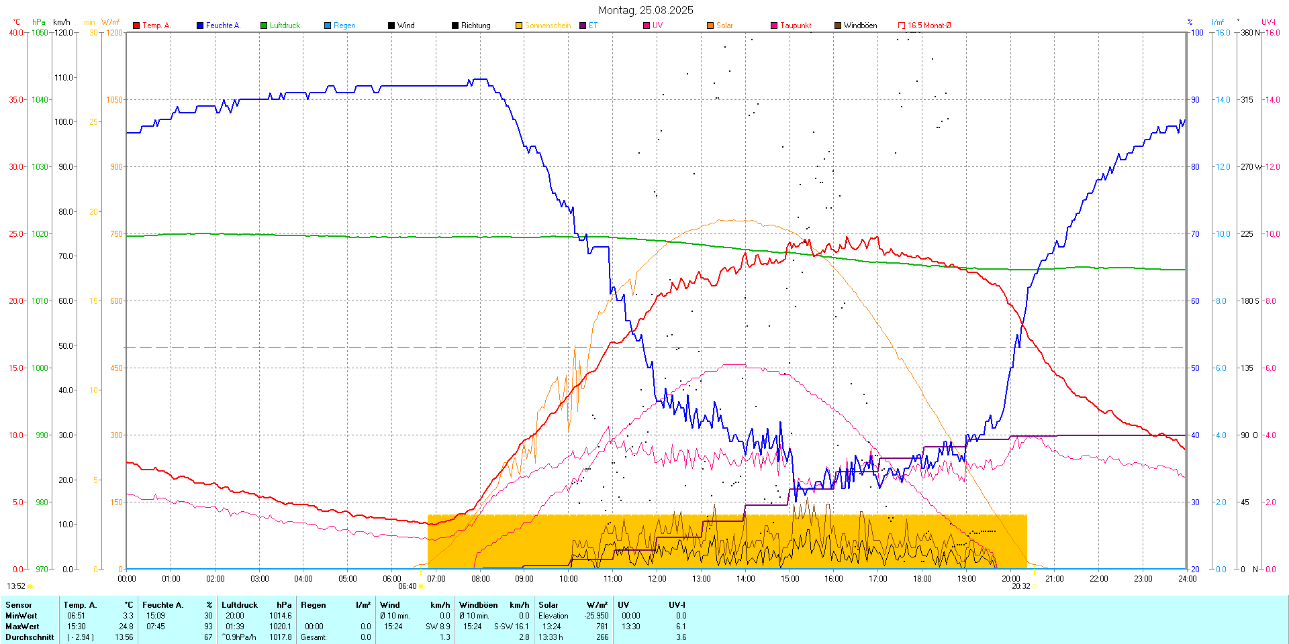The height and width of the screenshot is (644, 1289).
Task: Click the red Temp. A. legend square
Action: tap(136, 25)
